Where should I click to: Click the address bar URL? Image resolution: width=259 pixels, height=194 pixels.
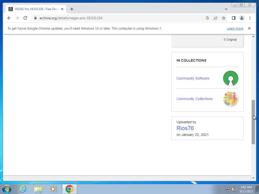71,18
